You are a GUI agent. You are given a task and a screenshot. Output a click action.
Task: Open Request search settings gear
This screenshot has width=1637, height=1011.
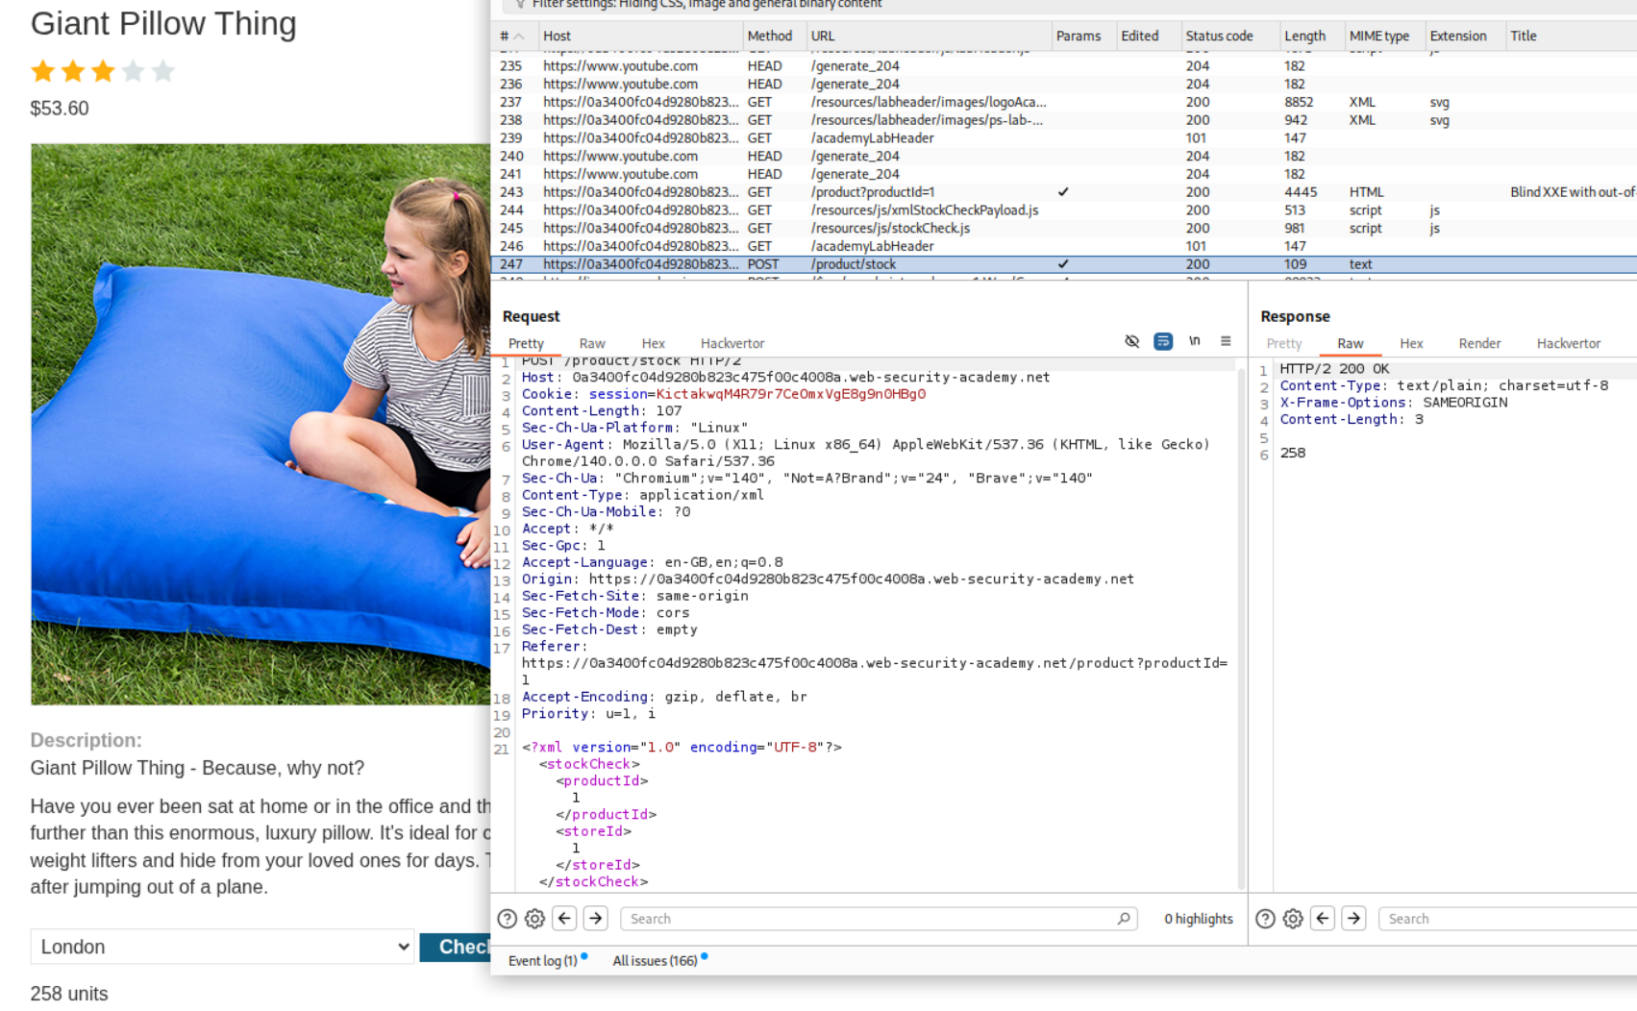click(534, 919)
